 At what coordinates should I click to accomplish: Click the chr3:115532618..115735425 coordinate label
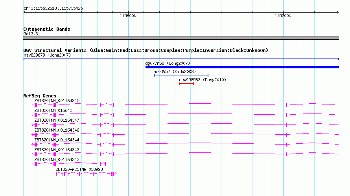click(x=53, y=8)
